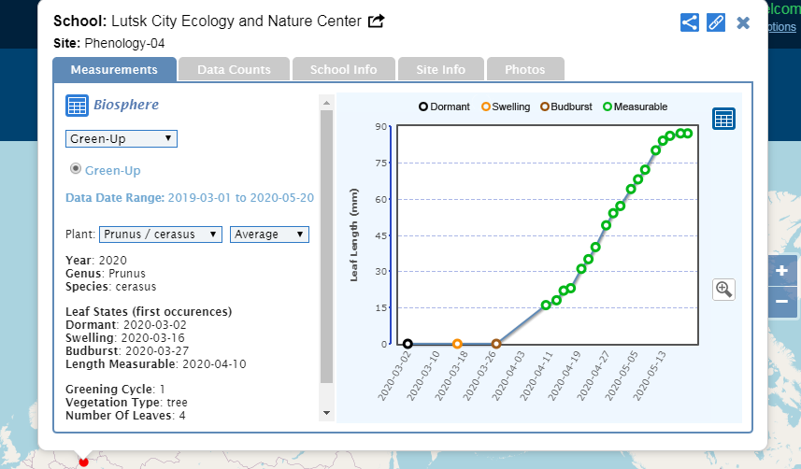Click the copy link chain icon
801x469 pixels.
pyautogui.click(x=716, y=22)
